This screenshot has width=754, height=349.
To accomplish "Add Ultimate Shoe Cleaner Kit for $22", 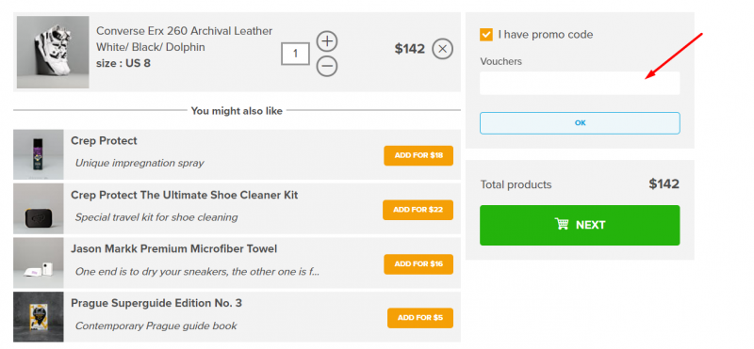I will [x=418, y=210].
